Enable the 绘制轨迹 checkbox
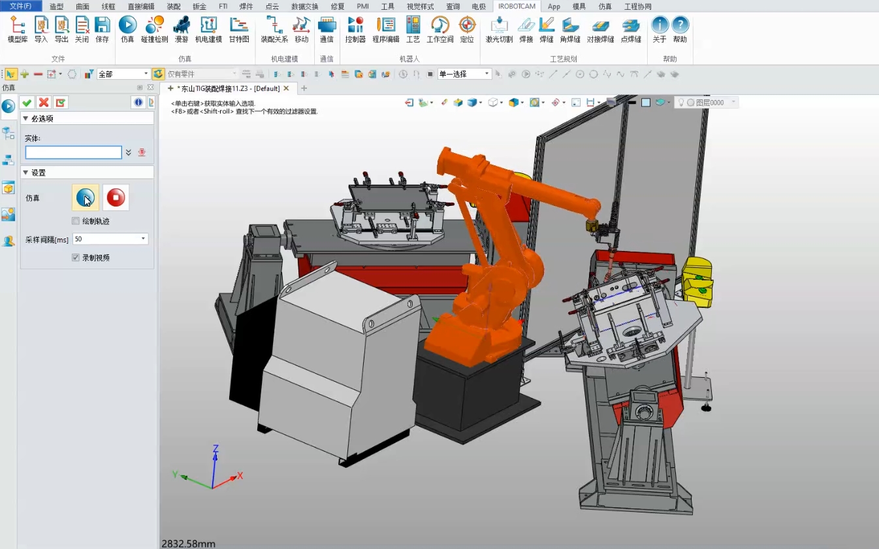 coord(76,221)
